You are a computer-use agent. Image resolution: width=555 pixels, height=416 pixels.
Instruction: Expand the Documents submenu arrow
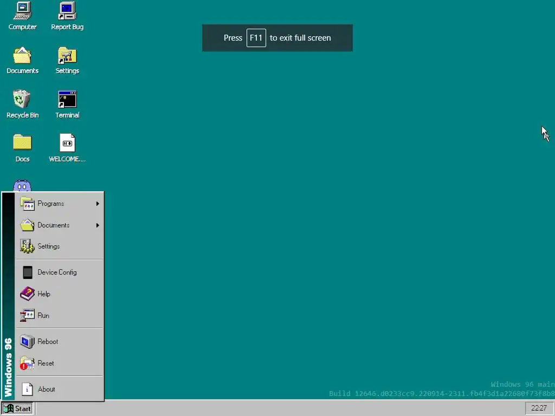coord(98,225)
